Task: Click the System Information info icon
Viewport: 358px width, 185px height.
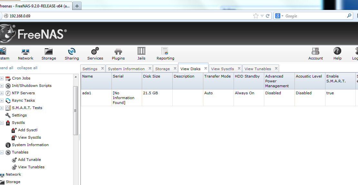Action: coord(8,145)
